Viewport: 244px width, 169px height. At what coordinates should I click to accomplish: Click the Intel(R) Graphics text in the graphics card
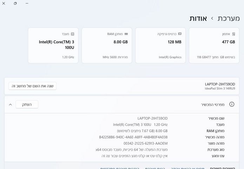[x=170, y=57]
